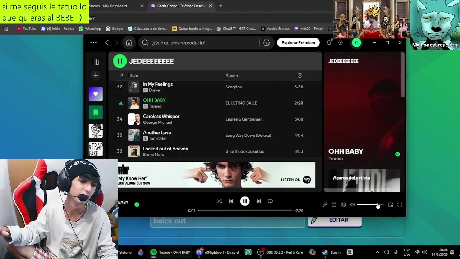
Task: Seek along the song progress bar
Action: 245,210
